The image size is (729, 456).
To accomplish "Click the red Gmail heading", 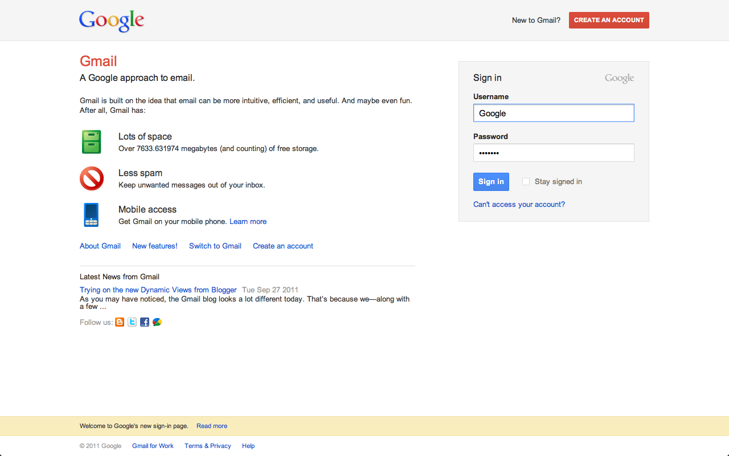I will point(99,61).
